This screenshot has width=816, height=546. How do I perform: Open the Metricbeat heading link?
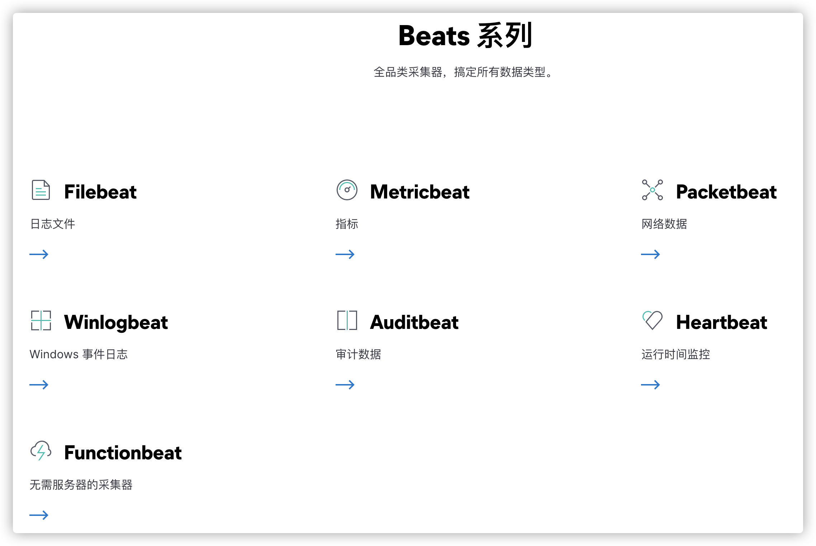pyautogui.click(x=419, y=192)
